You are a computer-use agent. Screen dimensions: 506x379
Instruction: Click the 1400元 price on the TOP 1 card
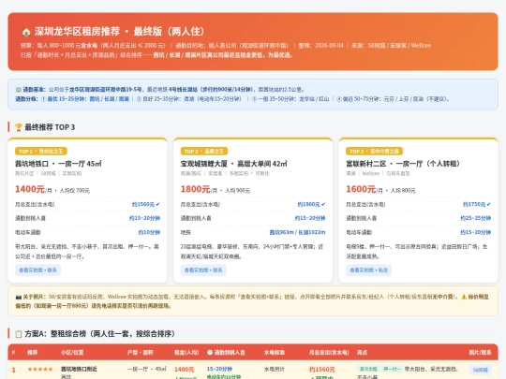pyautogui.click(x=30, y=189)
